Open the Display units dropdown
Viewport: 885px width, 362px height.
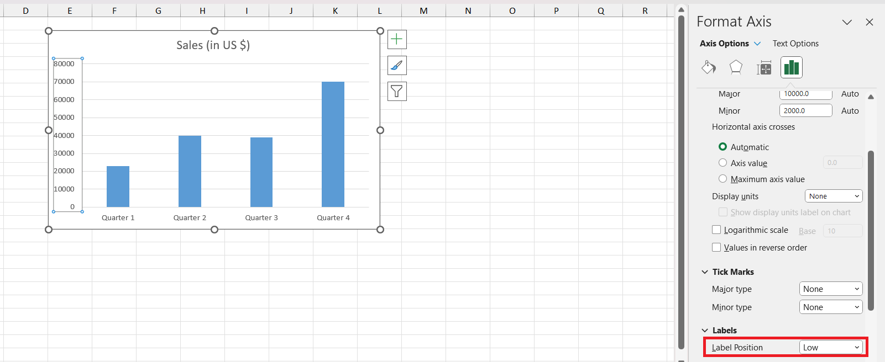pos(834,196)
